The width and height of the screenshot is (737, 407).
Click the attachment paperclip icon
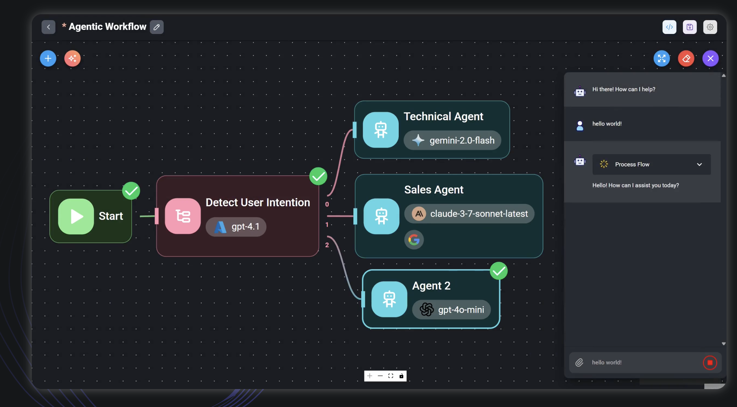579,363
